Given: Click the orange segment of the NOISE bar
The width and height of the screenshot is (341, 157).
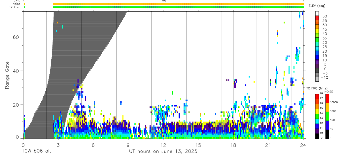Looking at the screenshot, I should pos(327,107).
